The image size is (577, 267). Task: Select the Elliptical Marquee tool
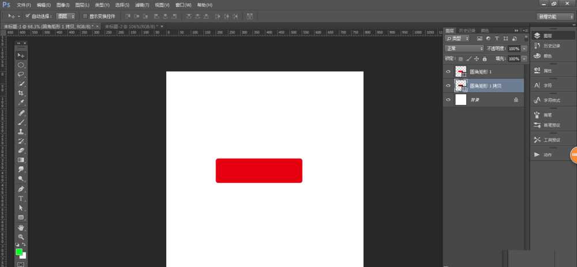click(x=21, y=65)
